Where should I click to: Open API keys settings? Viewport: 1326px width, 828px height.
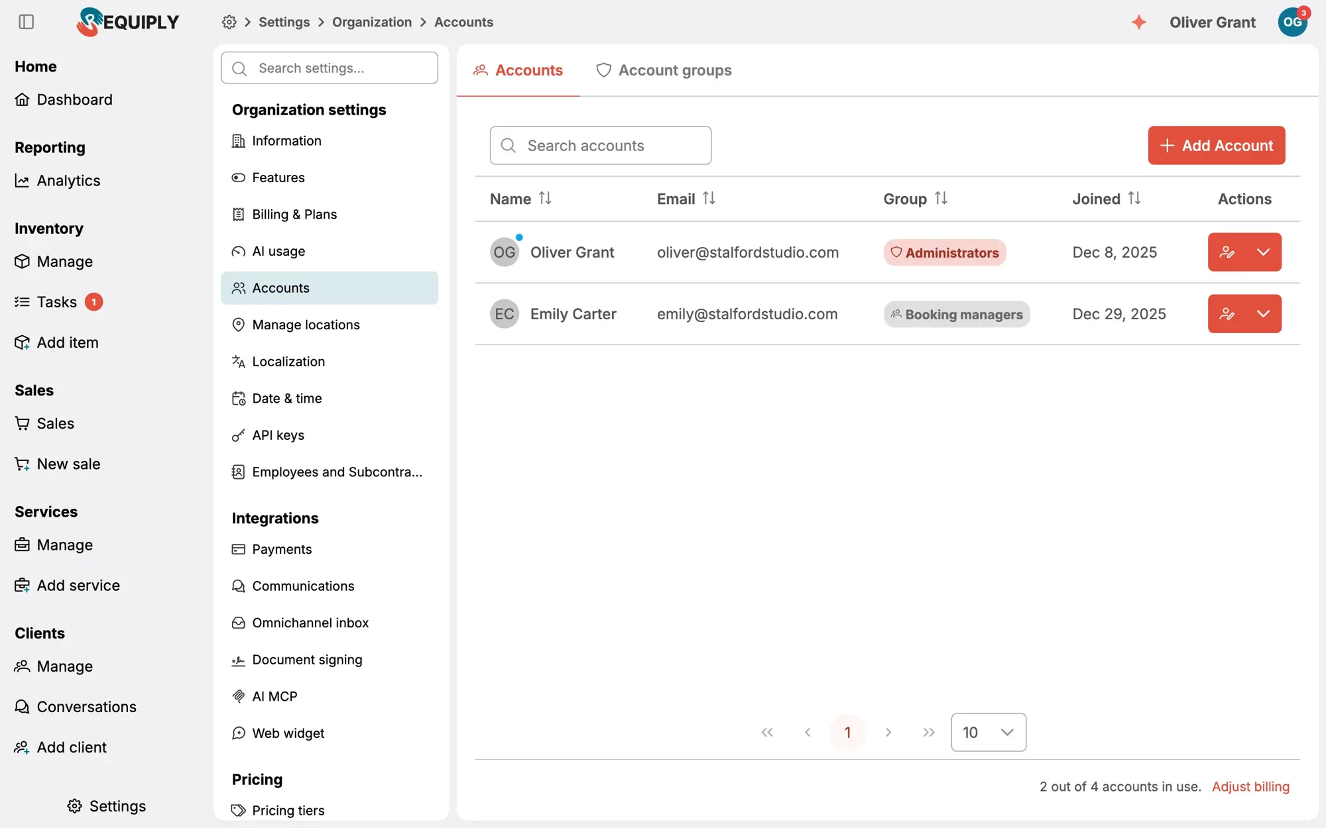pos(330,435)
